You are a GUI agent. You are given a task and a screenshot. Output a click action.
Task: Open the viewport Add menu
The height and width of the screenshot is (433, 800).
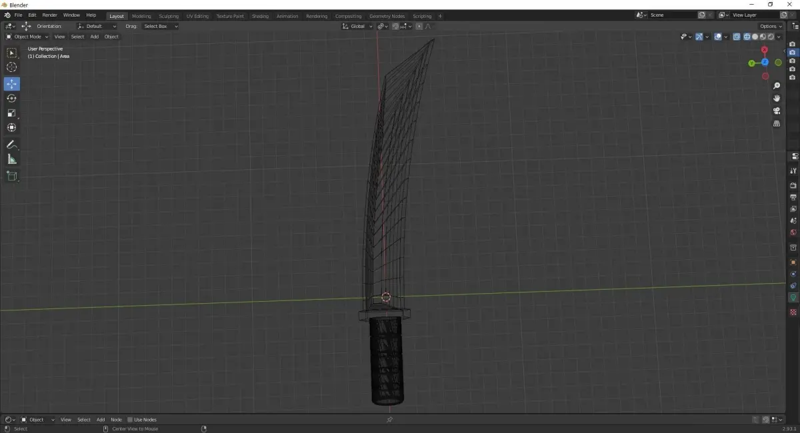(x=95, y=37)
